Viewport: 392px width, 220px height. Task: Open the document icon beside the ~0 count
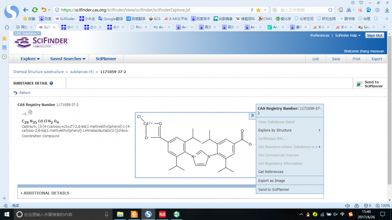tap(30, 113)
